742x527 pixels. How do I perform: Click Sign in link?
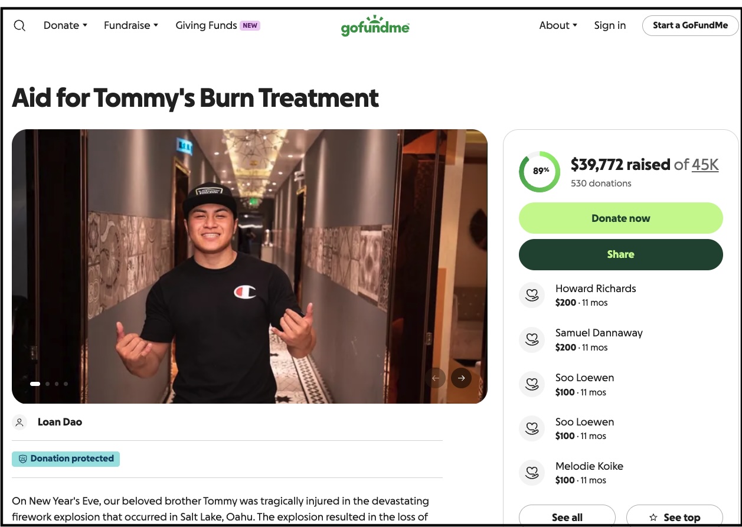click(x=610, y=25)
